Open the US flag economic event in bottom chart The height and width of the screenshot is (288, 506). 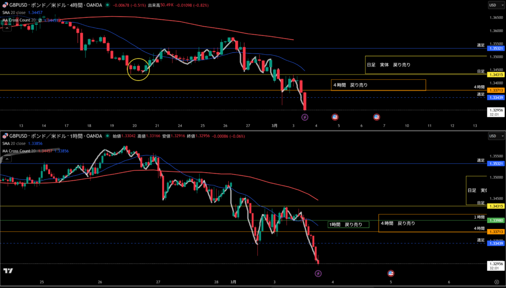[391, 273]
